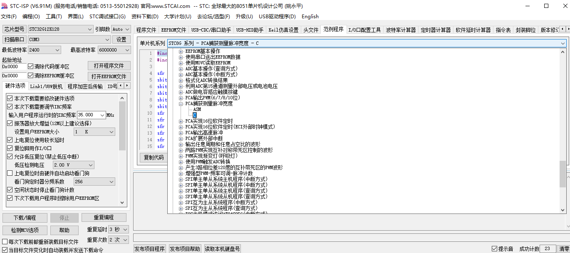Viewport: 570px width, 253px height.
Task: Open 芯片型号 STC32G12K128 dropdown
Action: [60, 29]
